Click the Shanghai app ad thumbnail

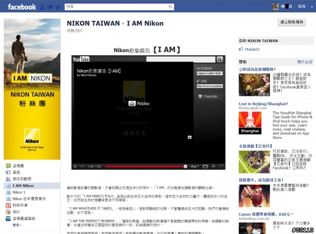(x=250, y=123)
